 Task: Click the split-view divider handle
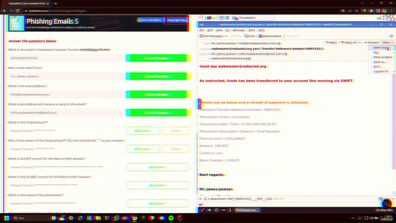(199, 103)
